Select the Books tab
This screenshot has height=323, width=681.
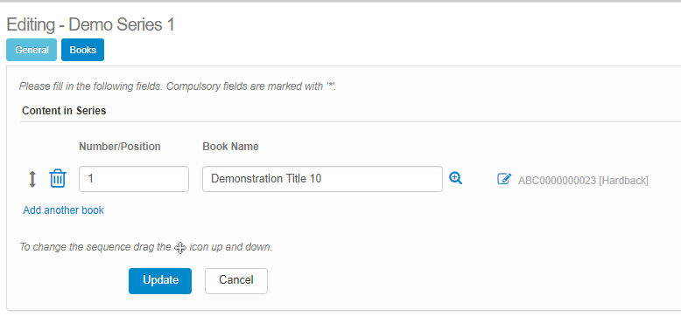pyautogui.click(x=82, y=50)
